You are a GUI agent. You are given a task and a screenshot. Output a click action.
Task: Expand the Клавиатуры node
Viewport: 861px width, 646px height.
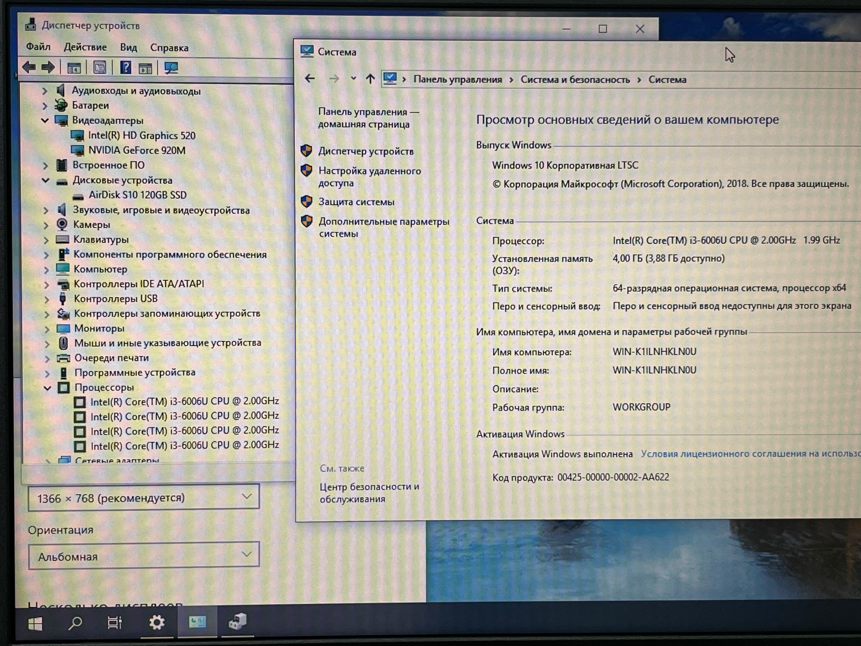point(46,240)
